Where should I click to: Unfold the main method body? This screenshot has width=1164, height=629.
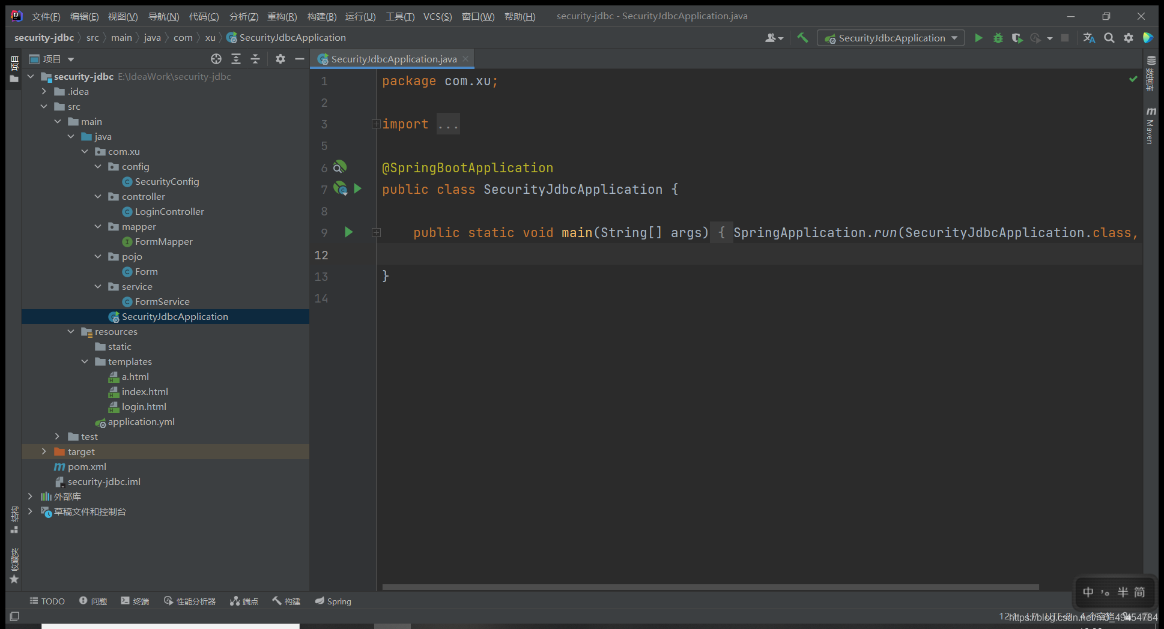376,233
